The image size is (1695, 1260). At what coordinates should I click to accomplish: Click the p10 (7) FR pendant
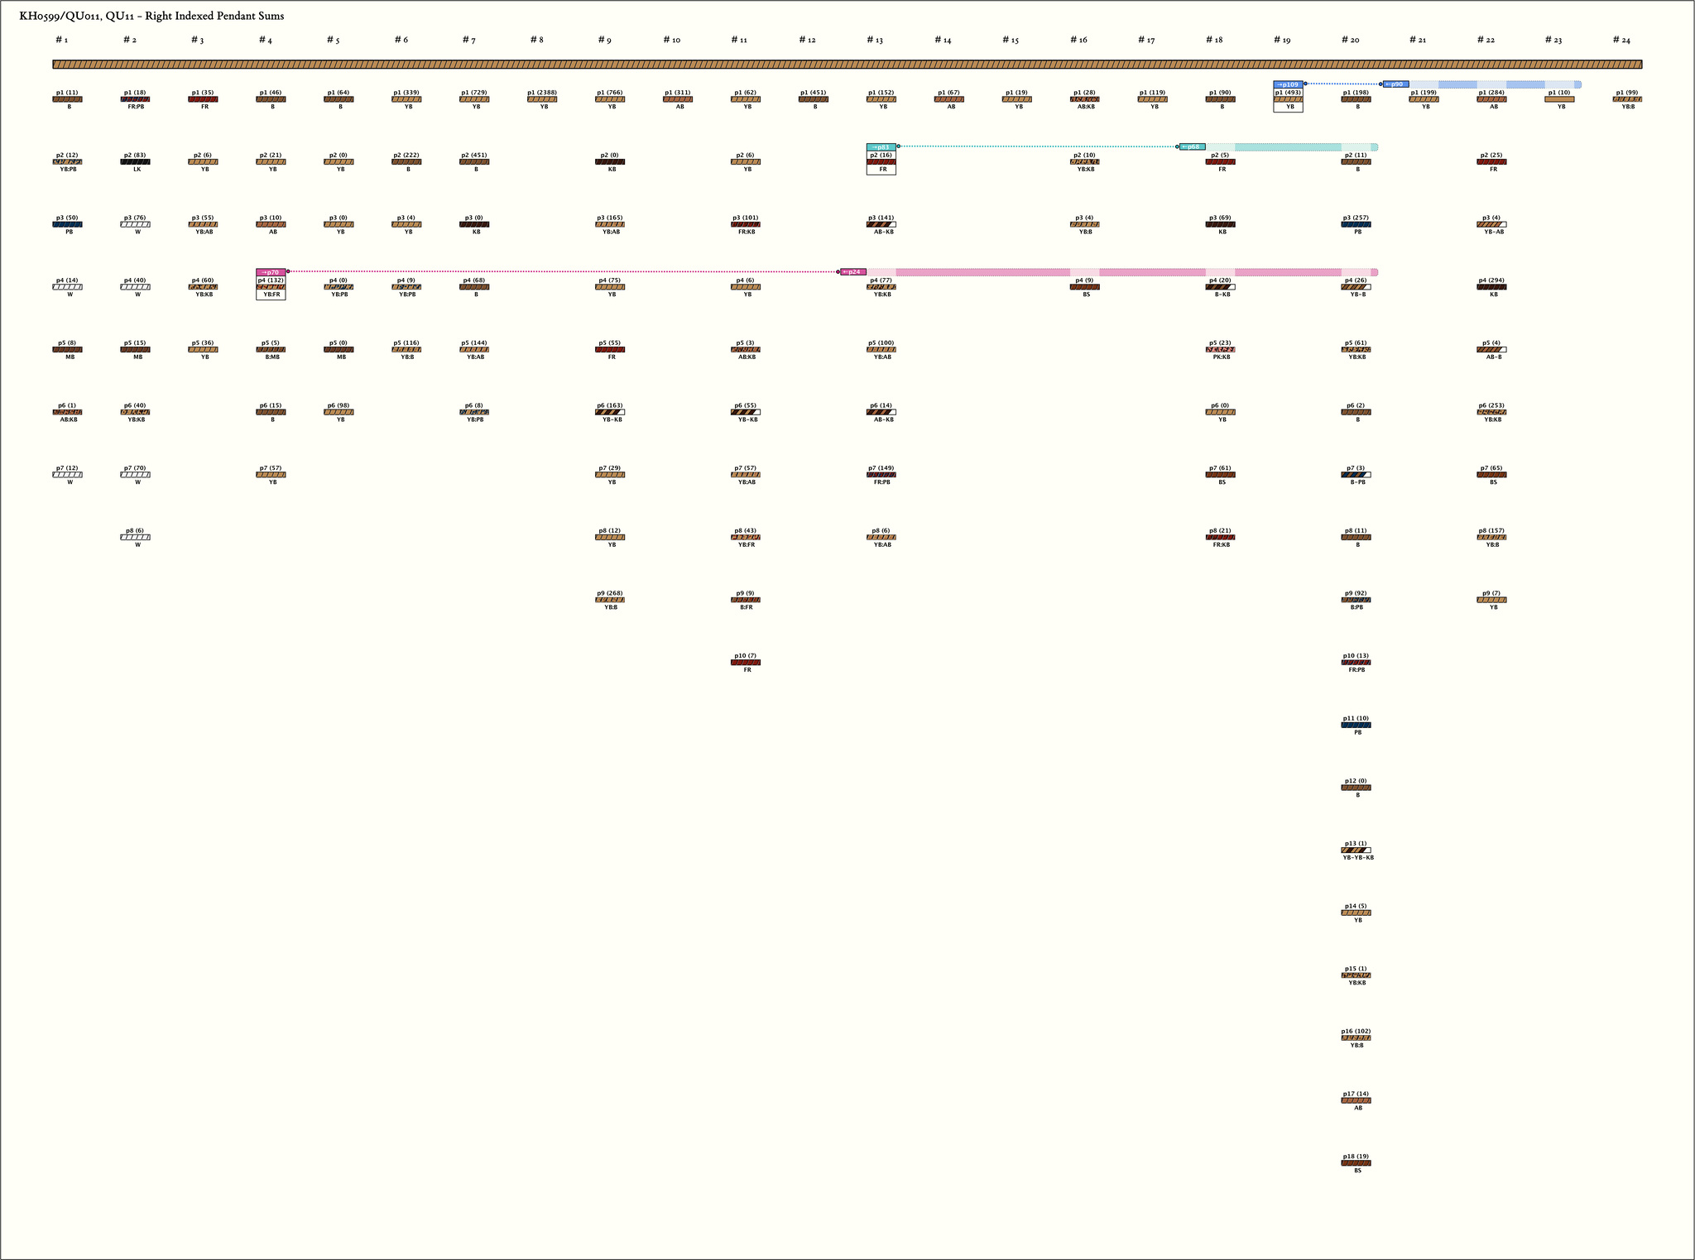[746, 663]
